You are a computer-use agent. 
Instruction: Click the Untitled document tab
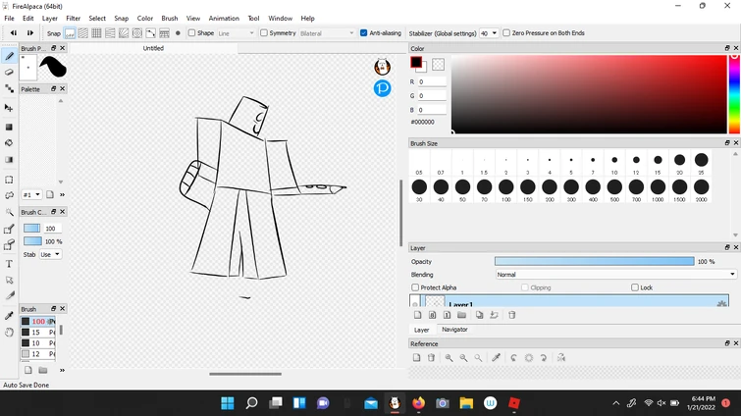[153, 48]
